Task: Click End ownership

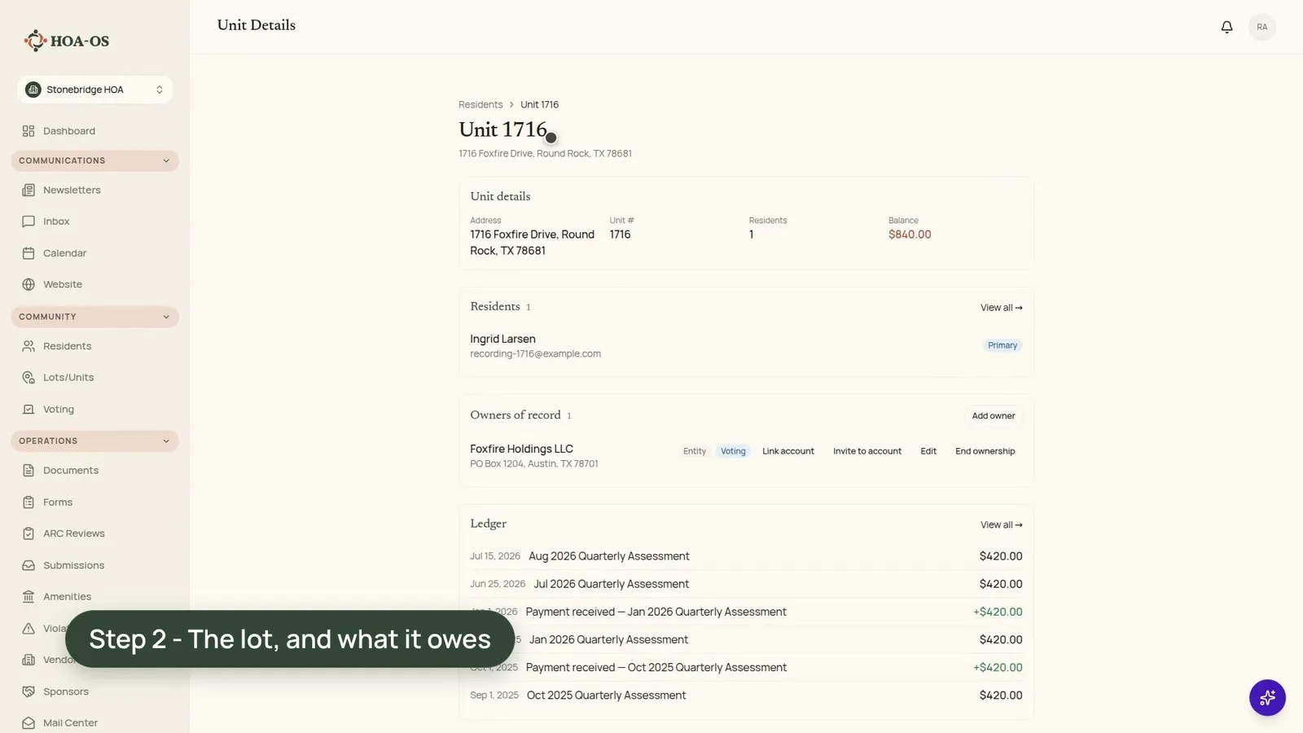Action: (x=985, y=451)
